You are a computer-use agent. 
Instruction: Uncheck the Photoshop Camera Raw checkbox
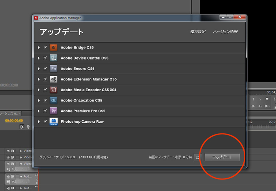click(x=45, y=121)
